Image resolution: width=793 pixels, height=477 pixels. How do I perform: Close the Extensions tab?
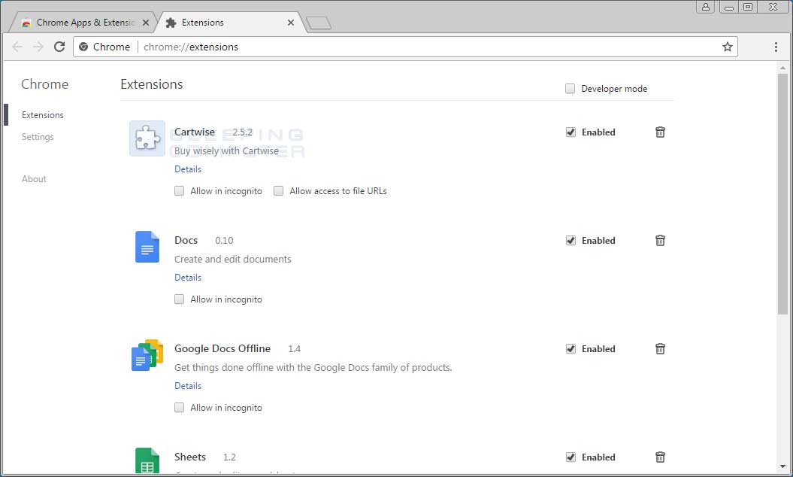[291, 23]
